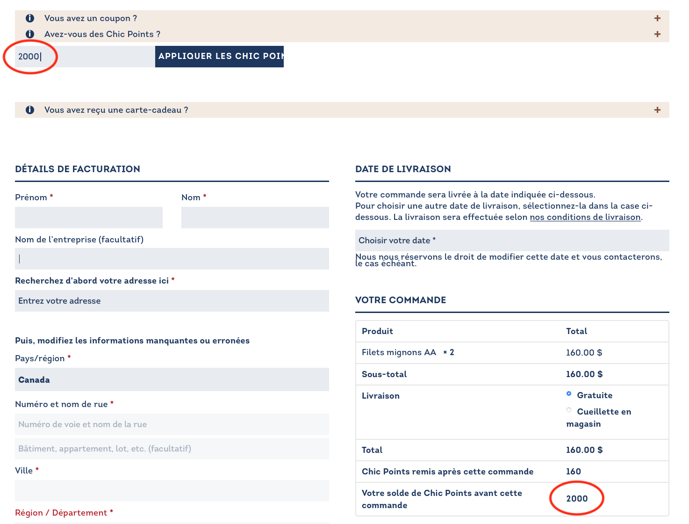Open the Pays/région Canada dropdown
The width and height of the screenshot is (689, 524).
[x=172, y=379]
